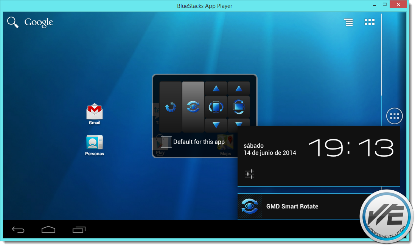The height and width of the screenshot is (247, 415).
Task: Choose the landscape orientation icon
Action: click(239, 107)
